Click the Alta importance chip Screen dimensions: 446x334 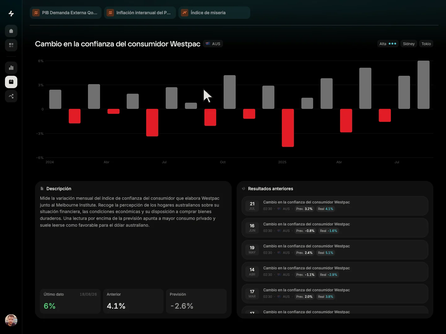point(388,44)
